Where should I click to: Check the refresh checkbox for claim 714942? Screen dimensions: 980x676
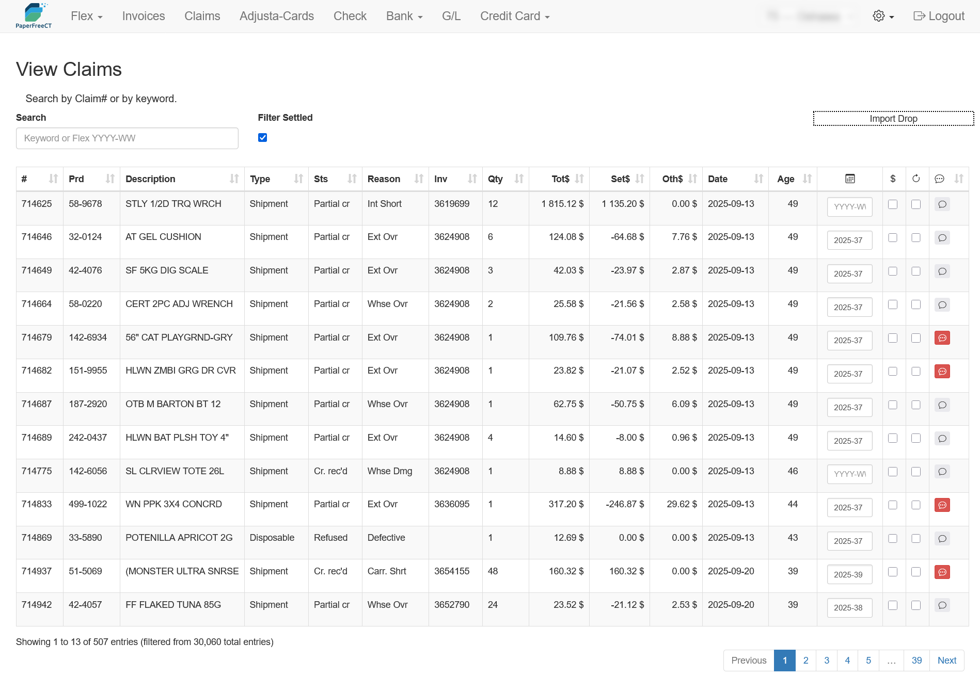915,605
